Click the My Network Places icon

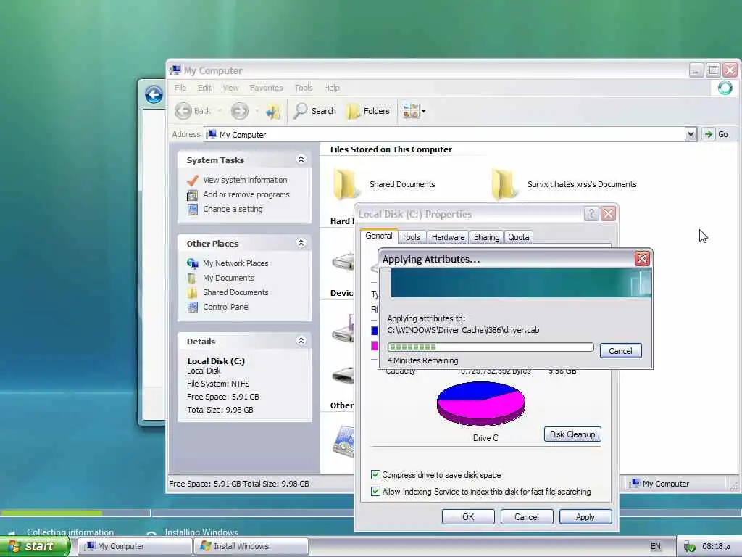coord(192,263)
